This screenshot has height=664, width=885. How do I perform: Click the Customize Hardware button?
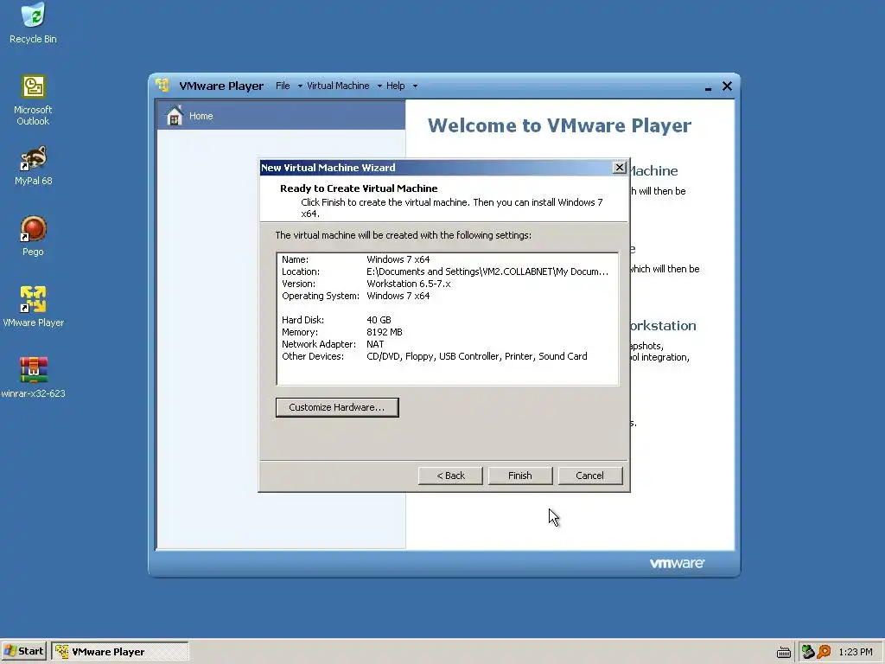click(x=337, y=408)
